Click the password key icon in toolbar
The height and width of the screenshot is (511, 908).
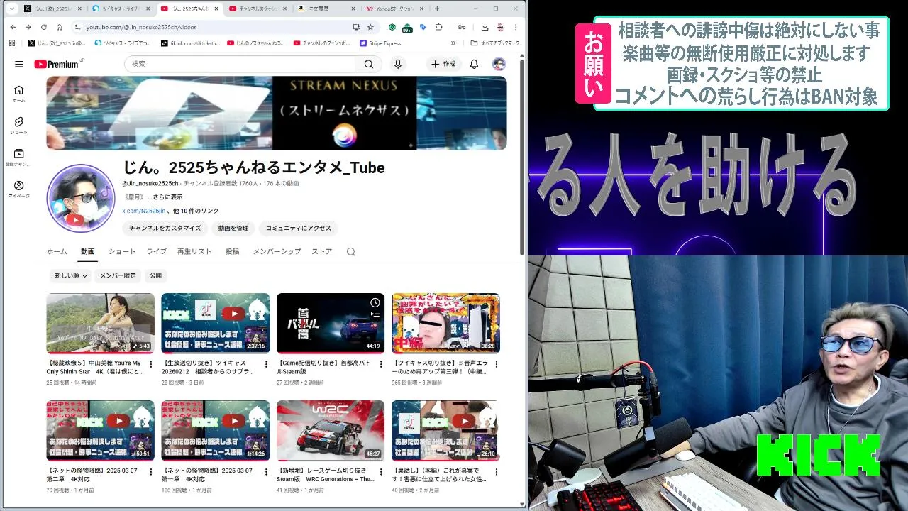point(461,27)
